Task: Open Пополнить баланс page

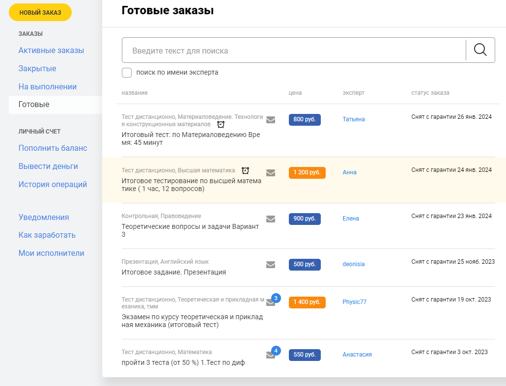Action: [53, 148]
